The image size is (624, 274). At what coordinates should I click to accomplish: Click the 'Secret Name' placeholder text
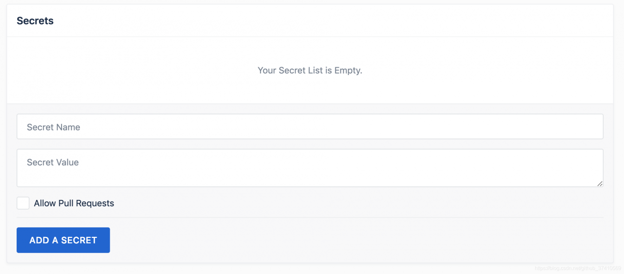coord(54,127)
